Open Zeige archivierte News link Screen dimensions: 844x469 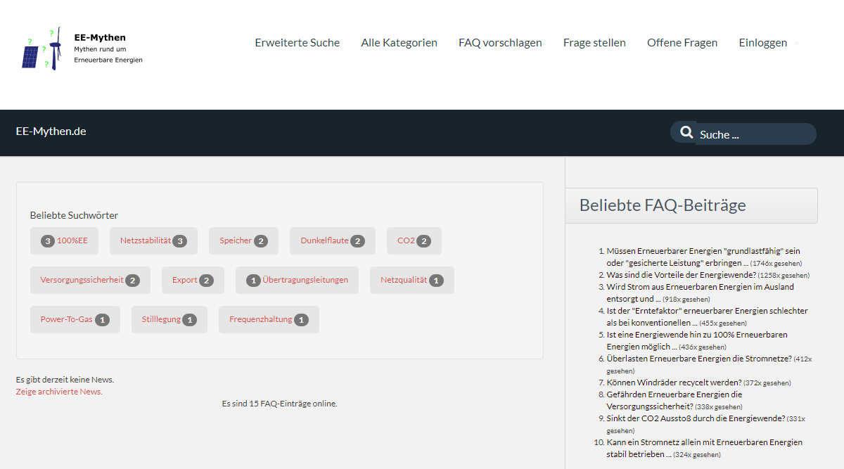(x=59, y=392)
